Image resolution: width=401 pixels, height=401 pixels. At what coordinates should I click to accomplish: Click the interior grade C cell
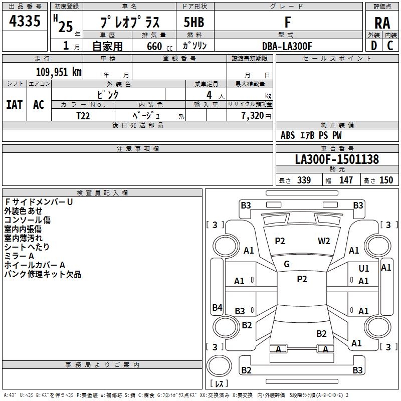pos(390,46)
